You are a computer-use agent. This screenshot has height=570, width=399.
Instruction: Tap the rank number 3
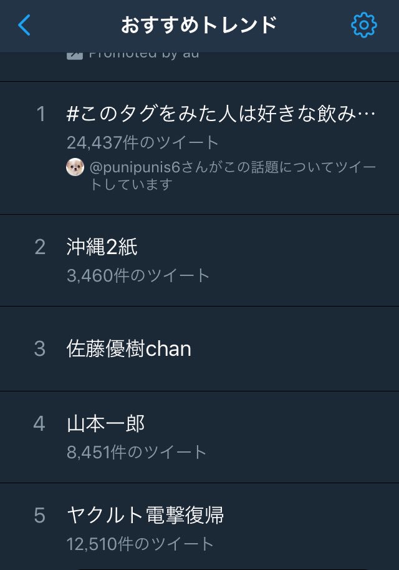(40, 349)
